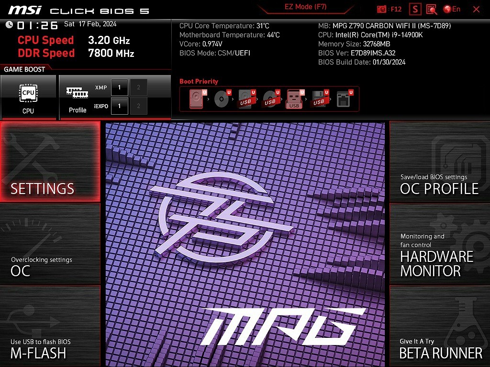
Task: Click the DDR Speed 7800 MHz value
Action: (111, 53)
